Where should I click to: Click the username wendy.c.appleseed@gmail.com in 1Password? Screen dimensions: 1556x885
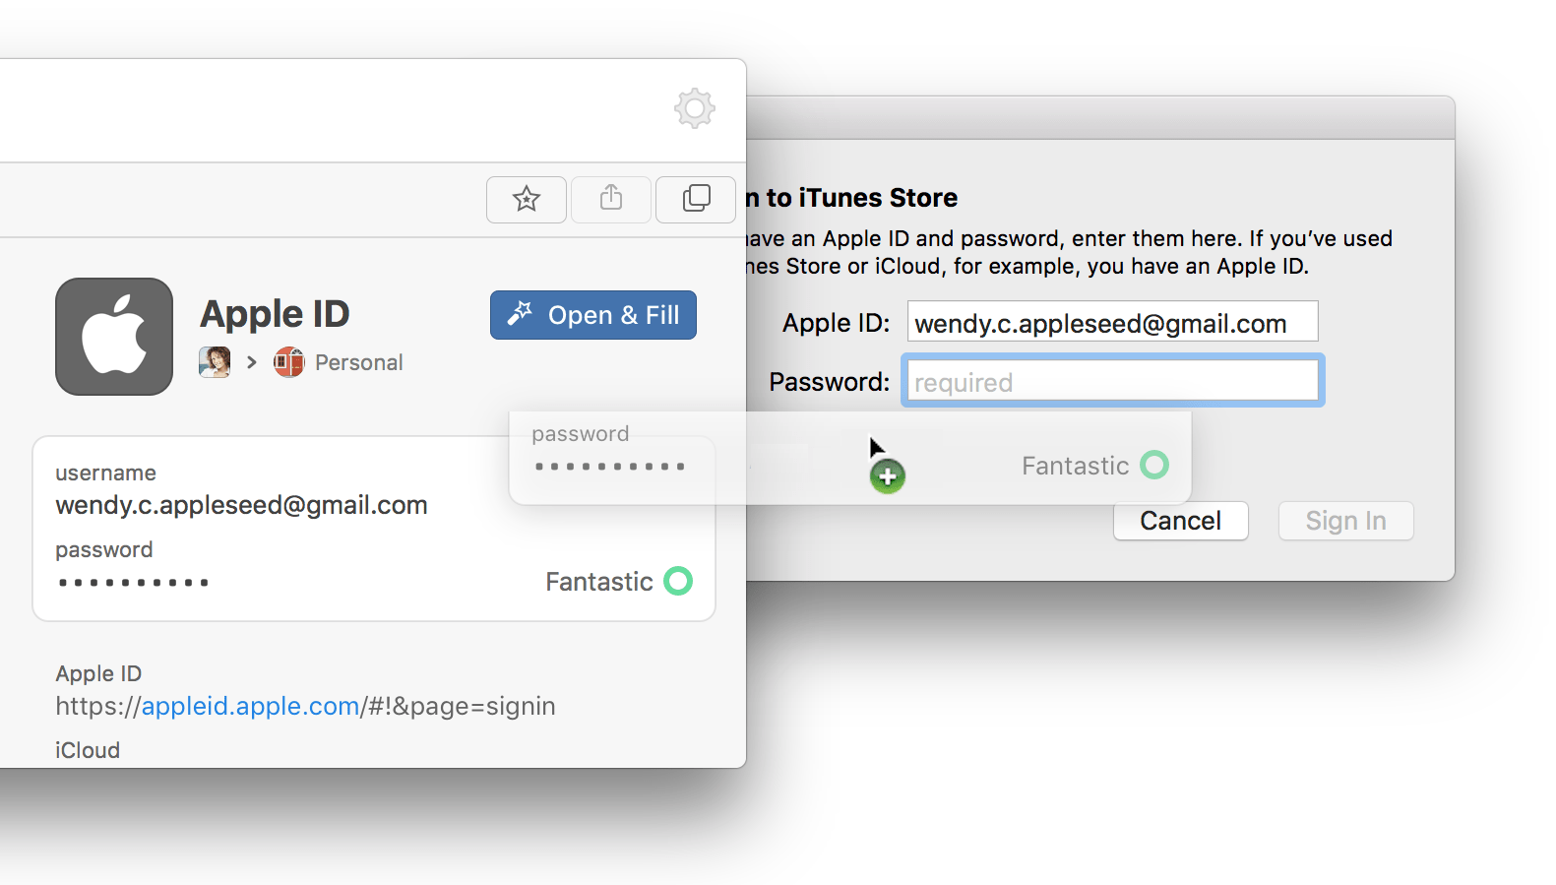pyautogui.click(x=241, y=505)
